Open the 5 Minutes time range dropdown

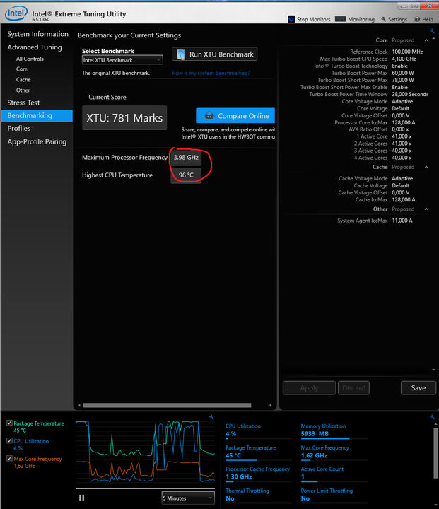click(x=188, y=498)
